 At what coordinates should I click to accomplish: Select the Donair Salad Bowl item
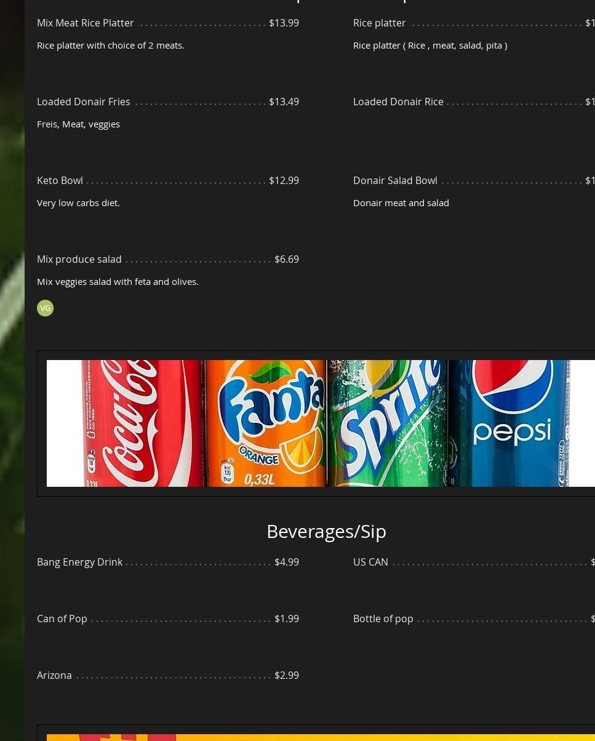[x=395, y=180]
